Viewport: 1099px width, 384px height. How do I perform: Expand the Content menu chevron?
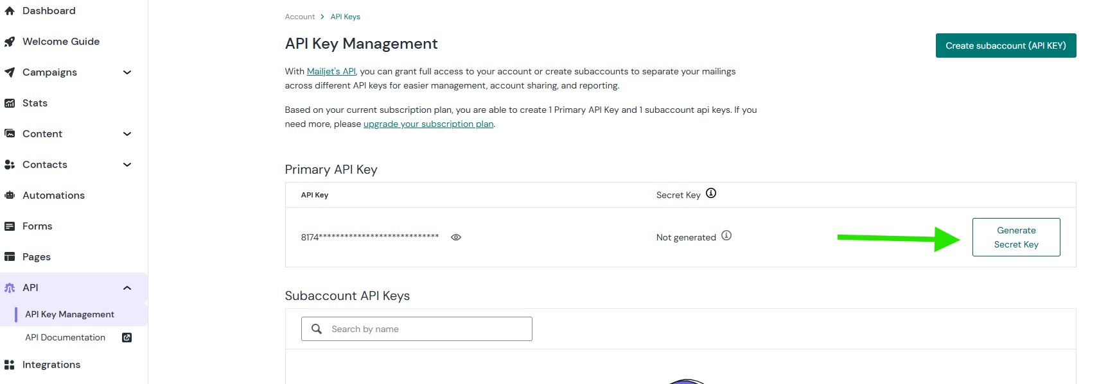click(x=127, y=134)
